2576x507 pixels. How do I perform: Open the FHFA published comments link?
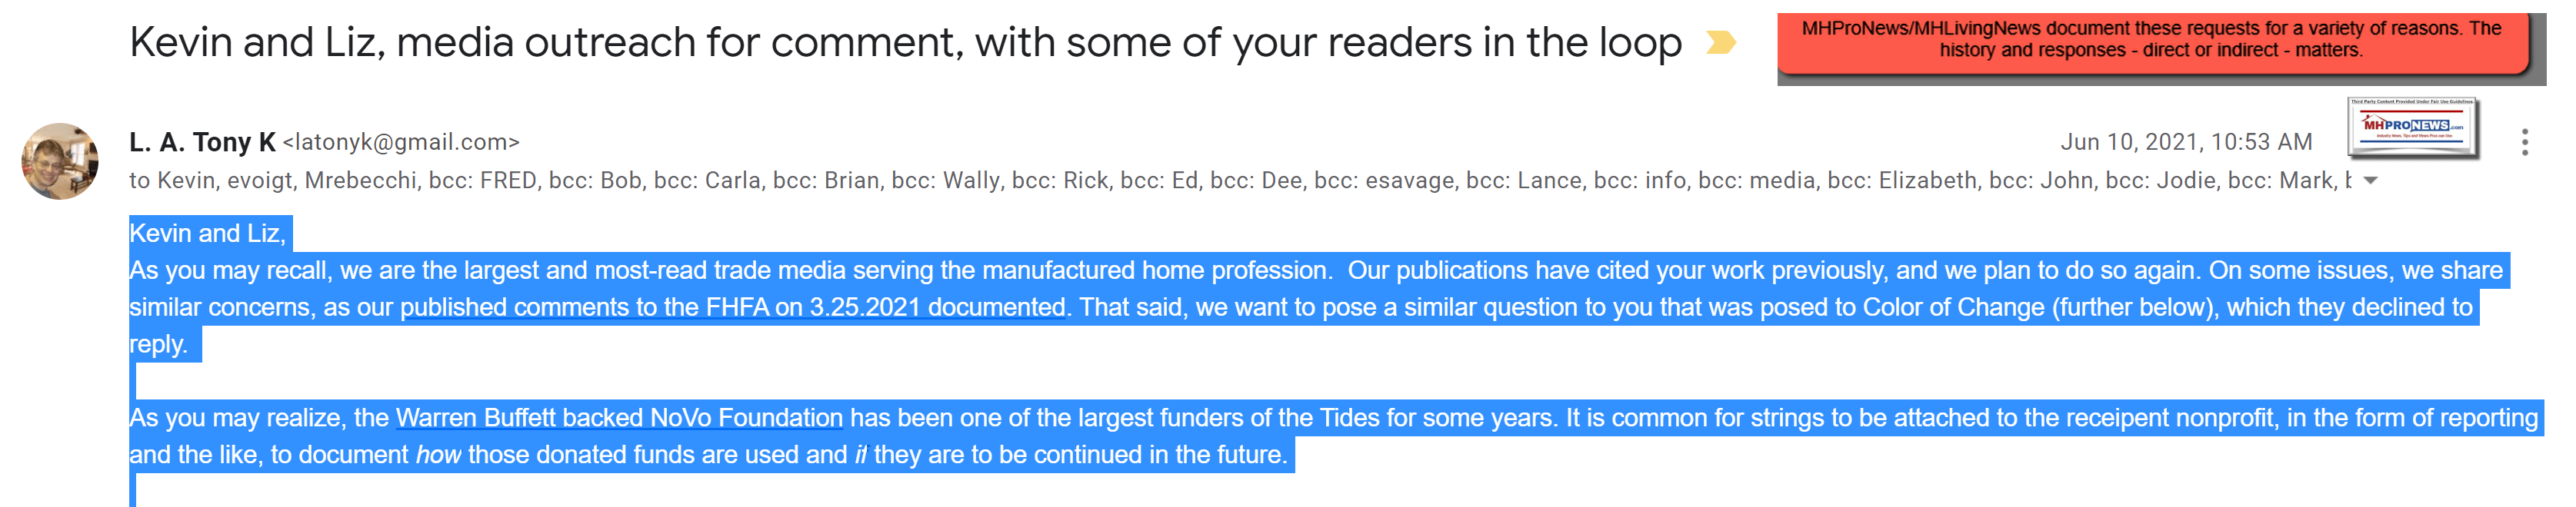point(732,307)
